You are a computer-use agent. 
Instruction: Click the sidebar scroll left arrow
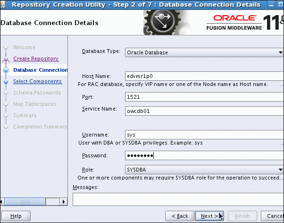[x=2, y=202]
